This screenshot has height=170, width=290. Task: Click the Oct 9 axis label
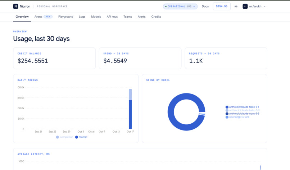[x=102, y=132]
